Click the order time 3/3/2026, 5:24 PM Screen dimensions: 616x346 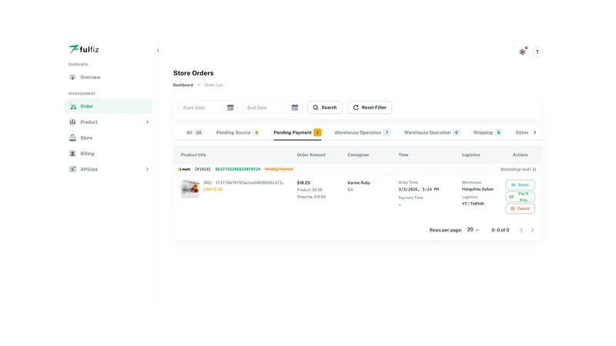tap(419, 189)
